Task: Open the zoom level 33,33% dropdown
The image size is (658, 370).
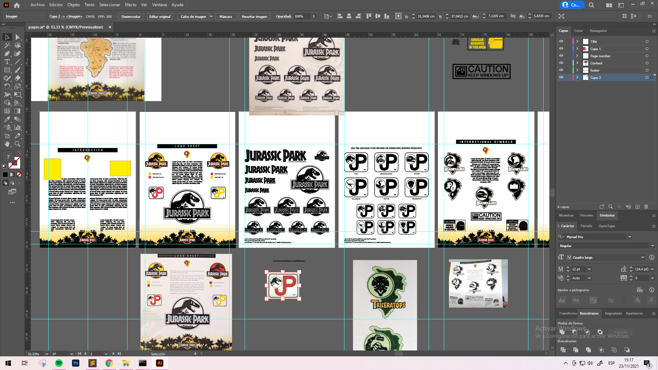Action: 47,354
